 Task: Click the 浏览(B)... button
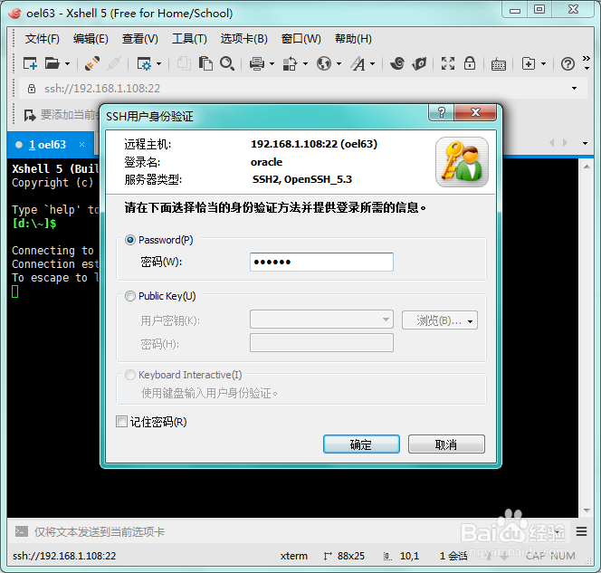pyautogui.click(x=440, y=320)
